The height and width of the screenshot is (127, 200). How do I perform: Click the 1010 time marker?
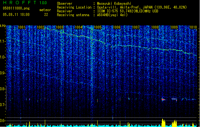tap(193, 27)
